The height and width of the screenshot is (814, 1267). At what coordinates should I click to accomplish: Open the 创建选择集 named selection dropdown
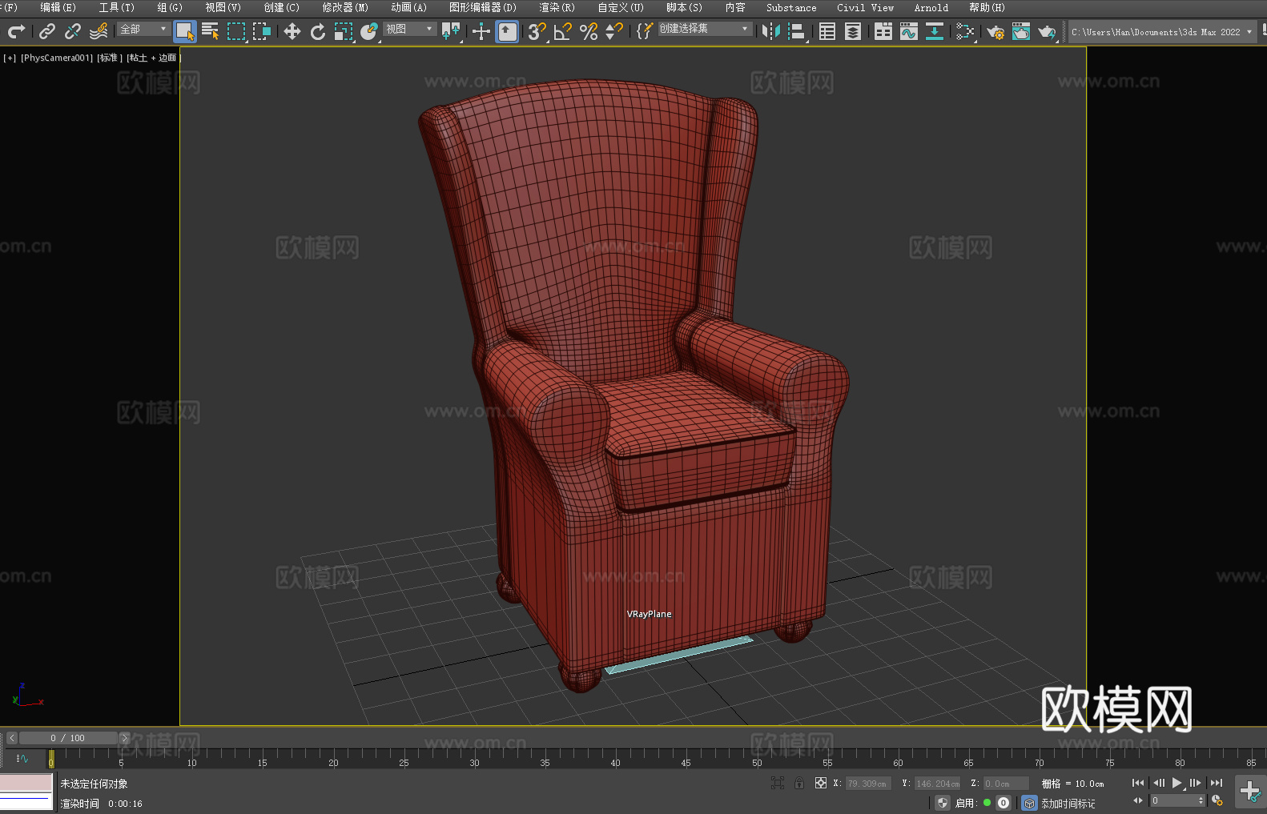pos(705,29)
